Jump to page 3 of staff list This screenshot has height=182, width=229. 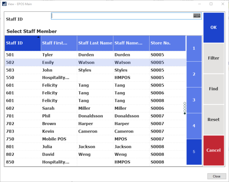coord(194,100)
